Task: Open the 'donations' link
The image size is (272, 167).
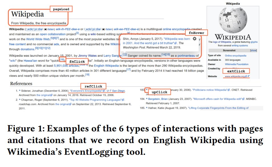Action: click(27, 49)
